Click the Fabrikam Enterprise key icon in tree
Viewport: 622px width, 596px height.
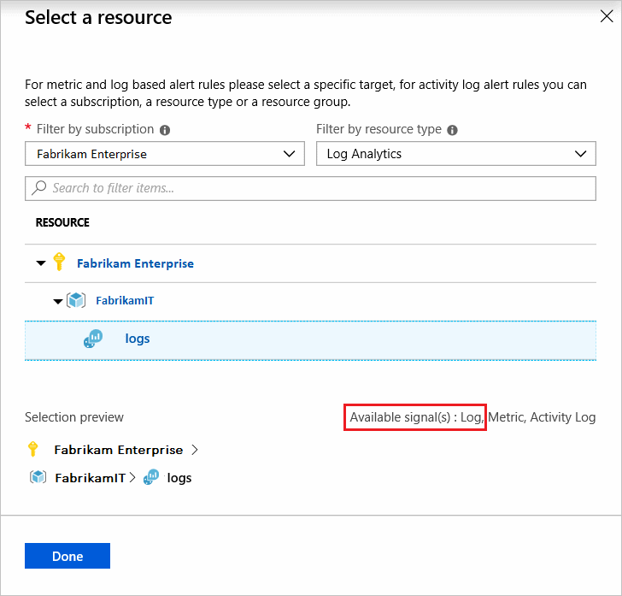(59, 263)
